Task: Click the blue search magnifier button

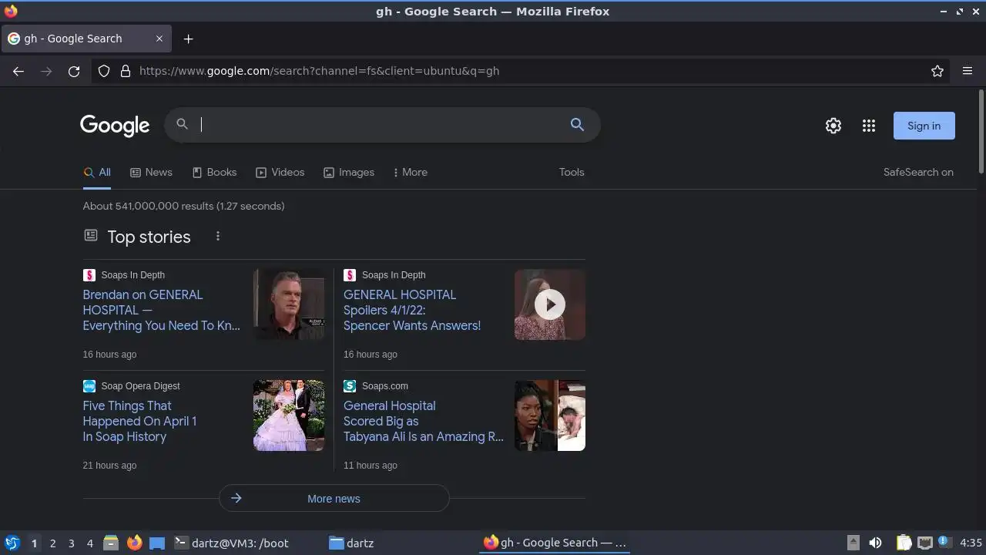Action: coord(577,124)
